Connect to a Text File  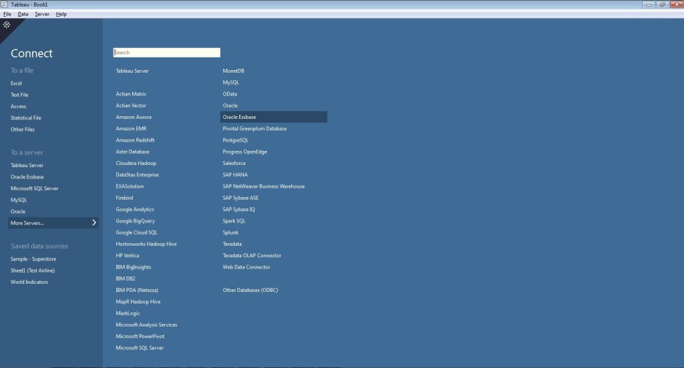(x=19, y=95)
